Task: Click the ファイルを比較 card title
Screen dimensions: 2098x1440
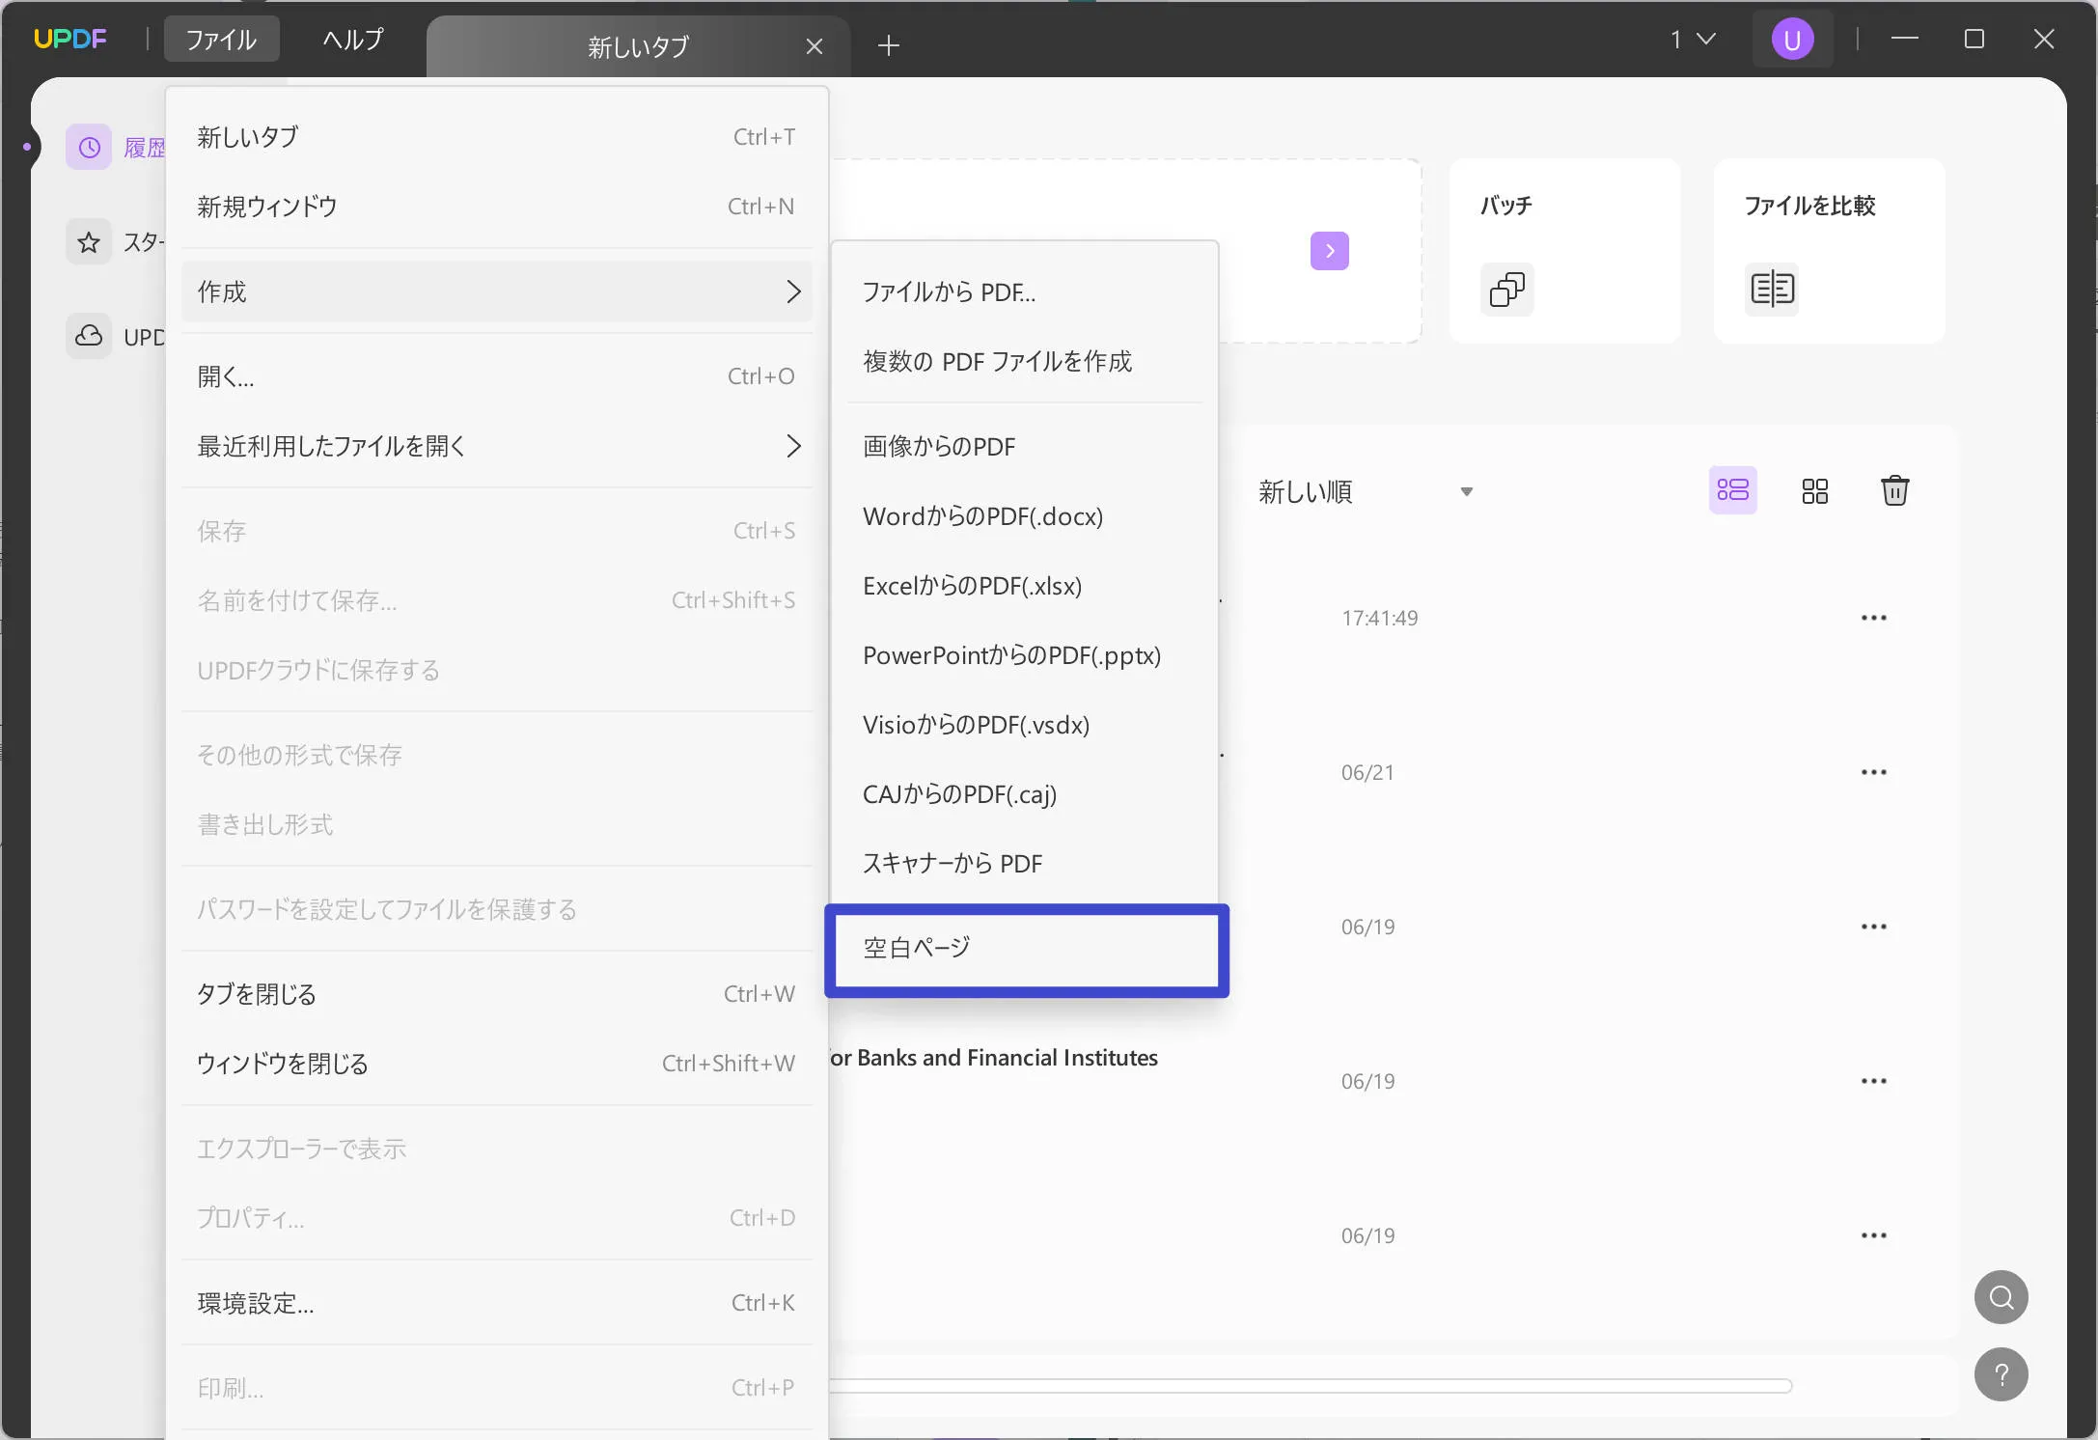Action: [1809, 206]
